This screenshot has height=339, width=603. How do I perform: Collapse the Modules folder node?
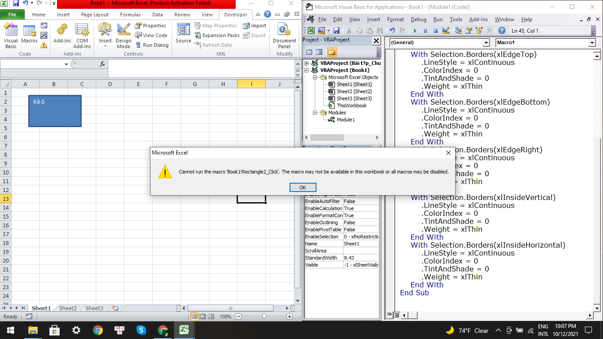pyautogui.click(x=315, y=113)
